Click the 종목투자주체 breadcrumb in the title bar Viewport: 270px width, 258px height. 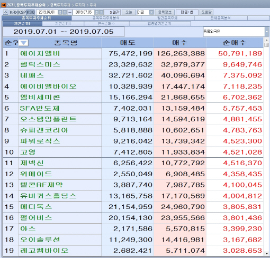60,5
